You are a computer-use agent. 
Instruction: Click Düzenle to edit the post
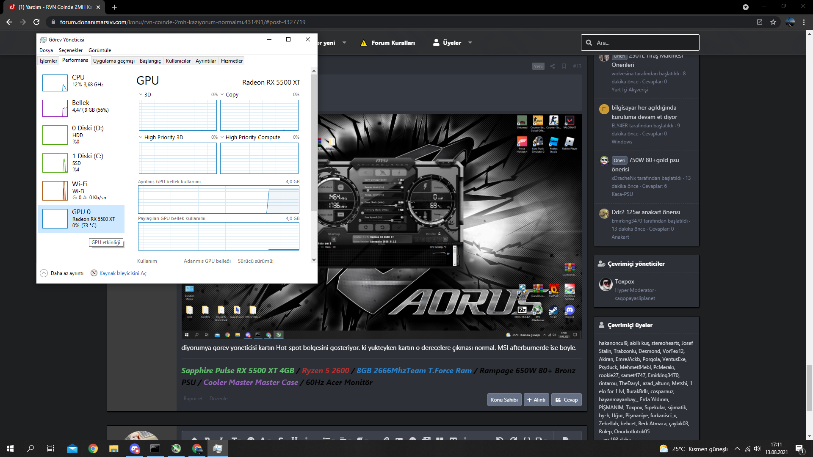click(x=218, y=399)
